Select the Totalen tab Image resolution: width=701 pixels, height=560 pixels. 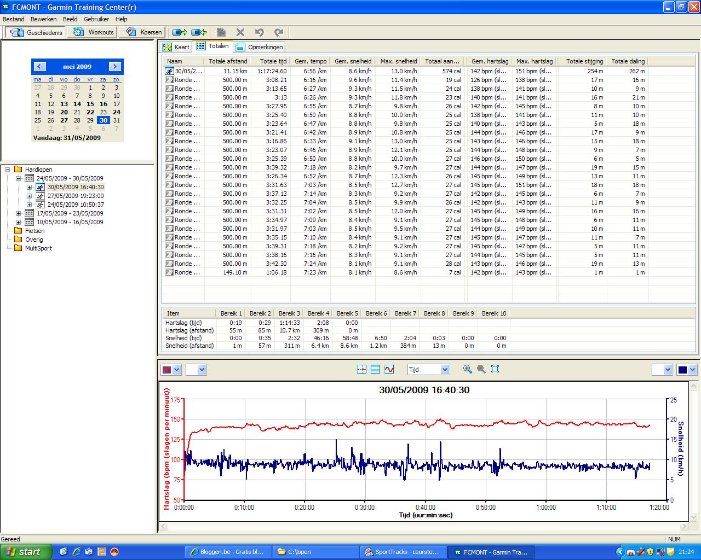coord(213,46)
